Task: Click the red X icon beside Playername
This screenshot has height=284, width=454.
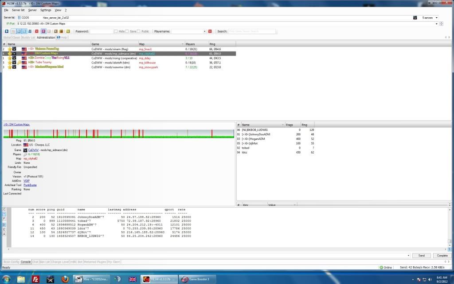Action: 210,32
